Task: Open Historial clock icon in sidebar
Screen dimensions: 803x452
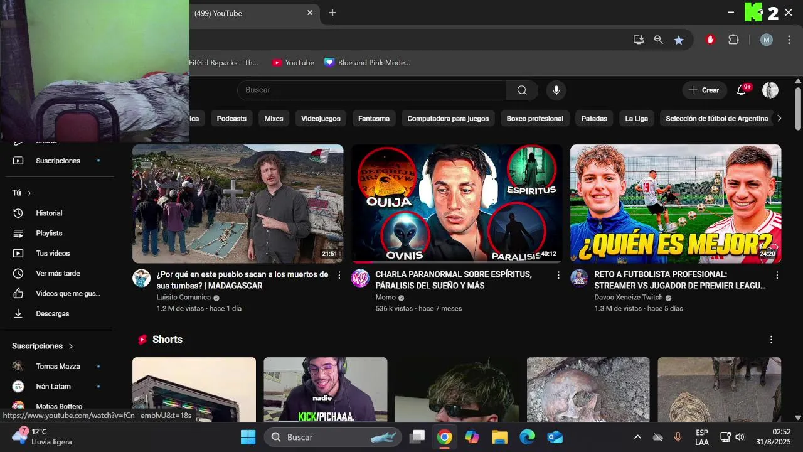Action: [18, 213]
